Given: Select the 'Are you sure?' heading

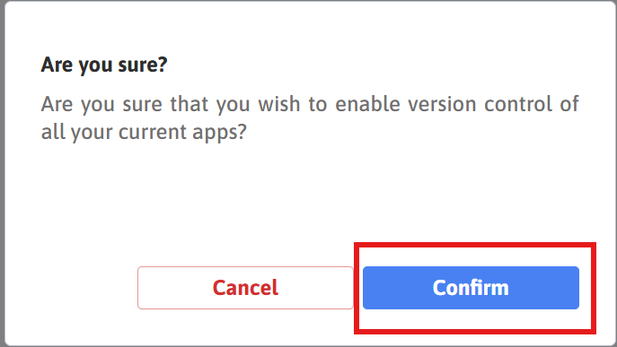Looking at the screenshot, I should 104,65.
